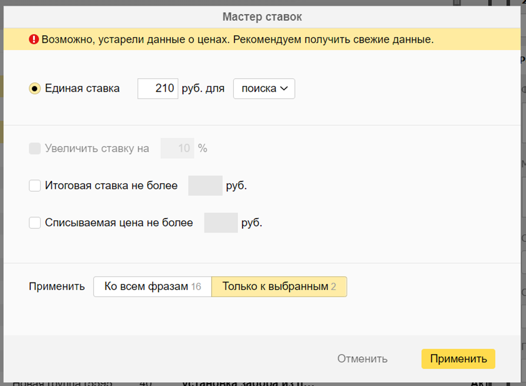Open the поиска dropdown
The width and height of the screenshot is (526, 386).
264,89
